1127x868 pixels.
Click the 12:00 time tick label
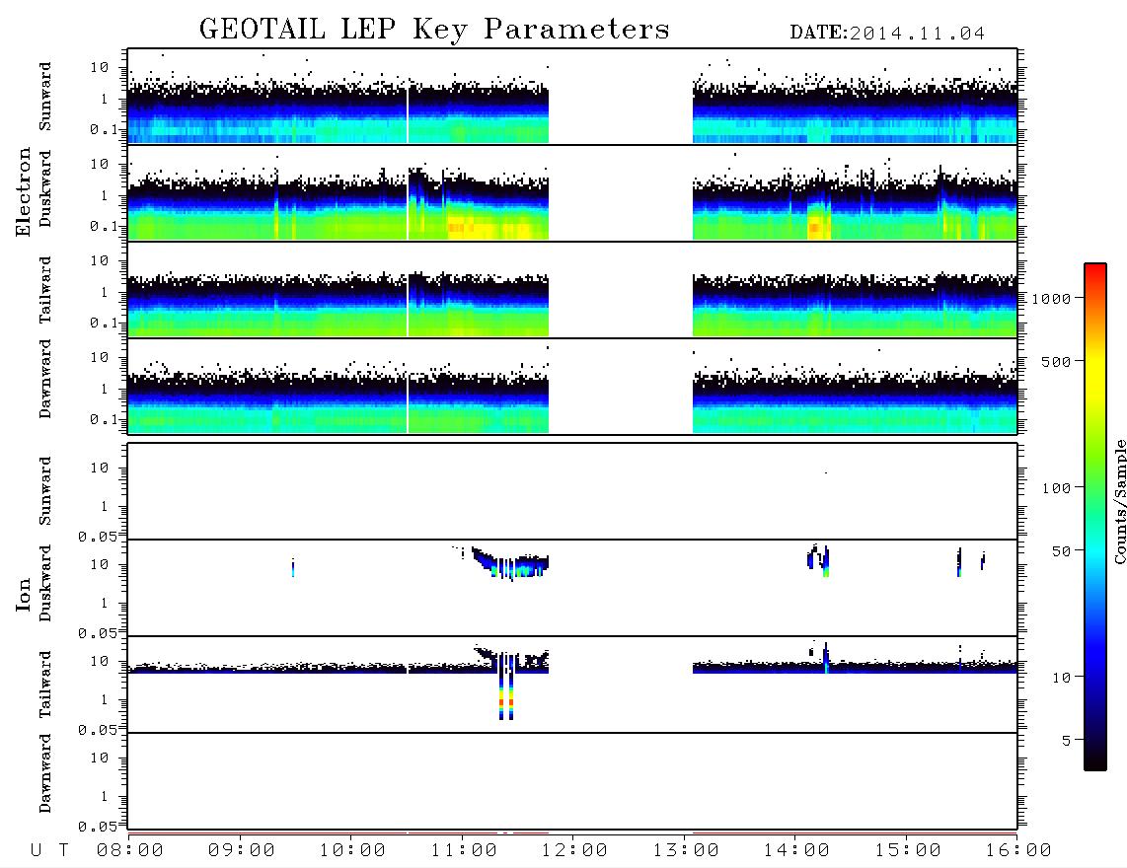tap(574, 851)
